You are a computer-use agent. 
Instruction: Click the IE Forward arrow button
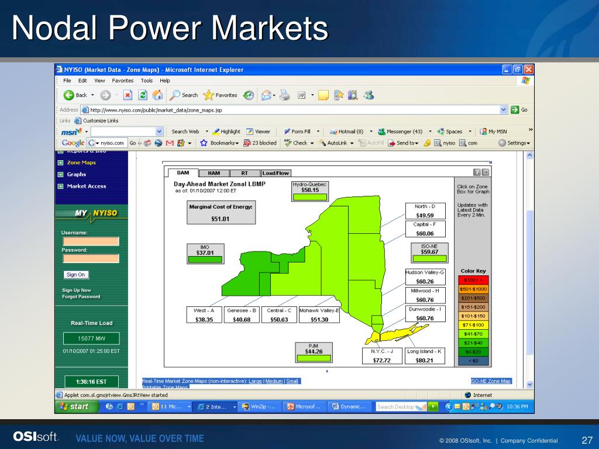point(105,95)
